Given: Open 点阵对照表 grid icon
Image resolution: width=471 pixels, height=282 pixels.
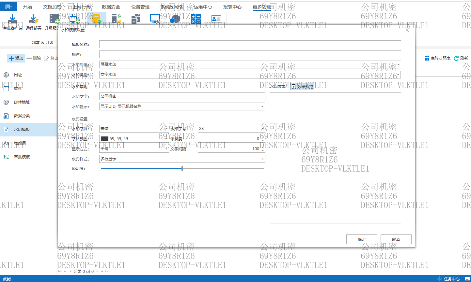Looking at the screenshot, I should [x=427, y=58].
